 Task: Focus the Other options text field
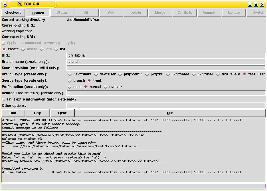[x=166, y=106]
